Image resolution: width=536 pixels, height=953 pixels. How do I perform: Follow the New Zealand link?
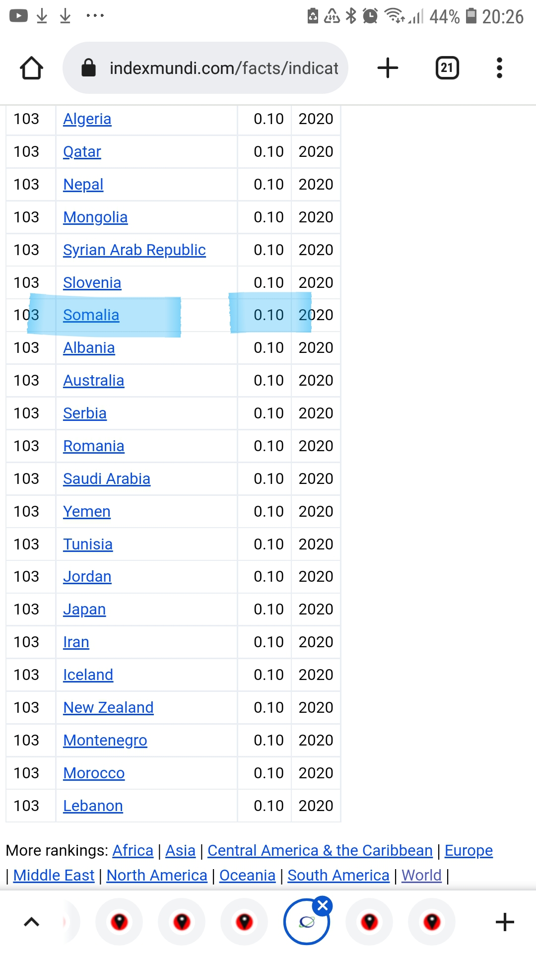point(108,708)
